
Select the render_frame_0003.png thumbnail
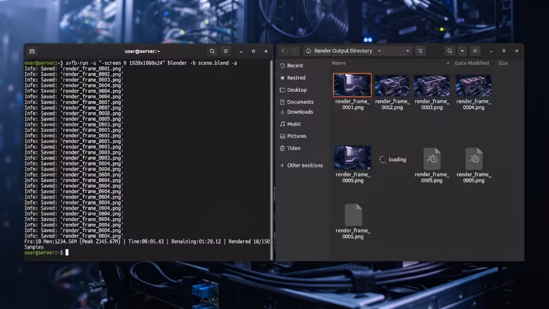click(x=431, y=86)
